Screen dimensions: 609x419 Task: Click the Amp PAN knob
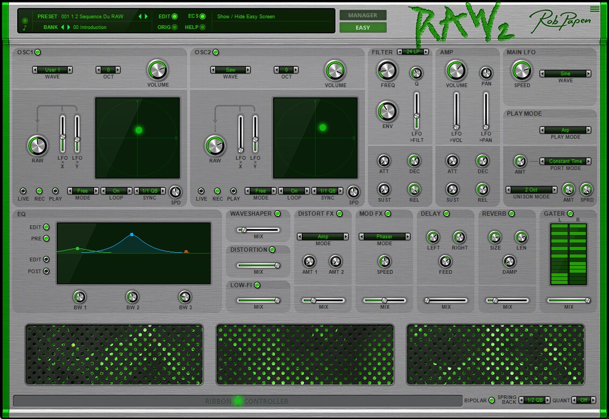[x=486, y=73]
